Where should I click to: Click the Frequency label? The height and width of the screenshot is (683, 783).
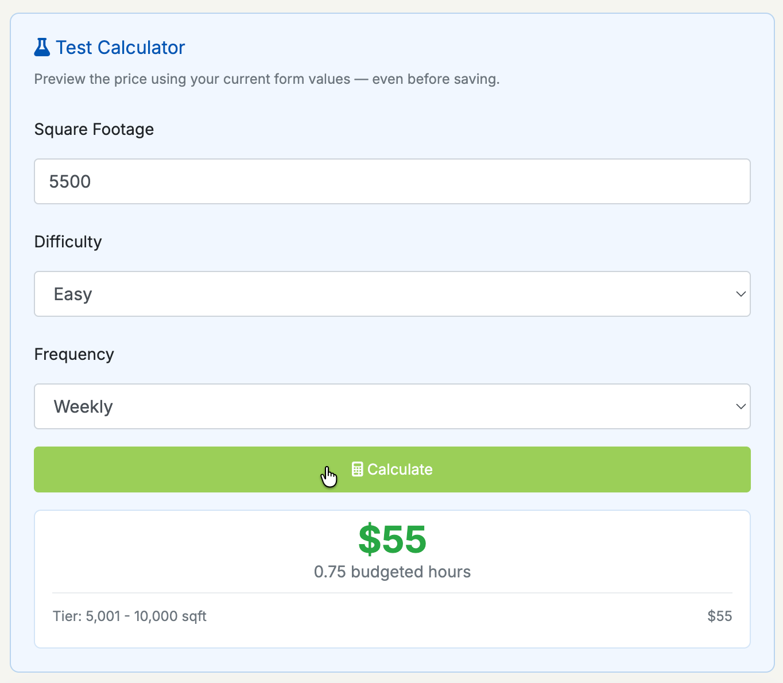pos(74,355)
